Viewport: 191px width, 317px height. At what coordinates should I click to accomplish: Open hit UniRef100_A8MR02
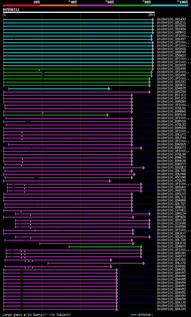coord(172,32)
